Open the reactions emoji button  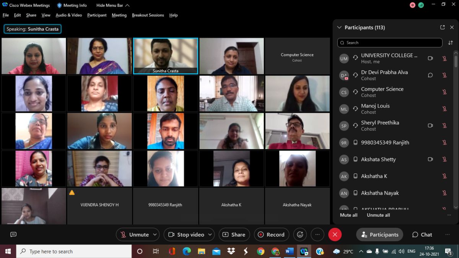(x=300, y=235)
